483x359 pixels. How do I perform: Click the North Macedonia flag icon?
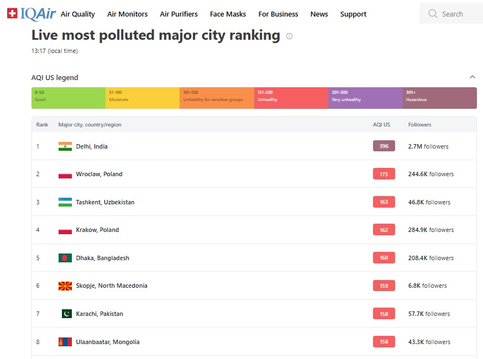pos(65,286)
